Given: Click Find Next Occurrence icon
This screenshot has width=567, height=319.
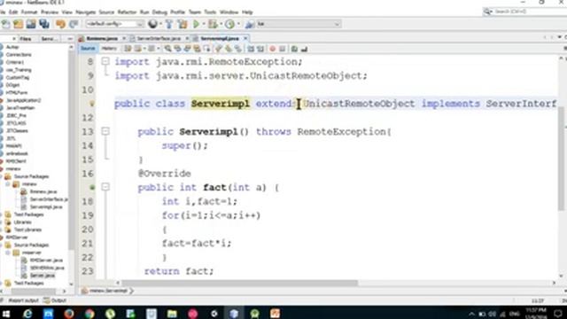Looking at the screenshot, I should point(187,49).
